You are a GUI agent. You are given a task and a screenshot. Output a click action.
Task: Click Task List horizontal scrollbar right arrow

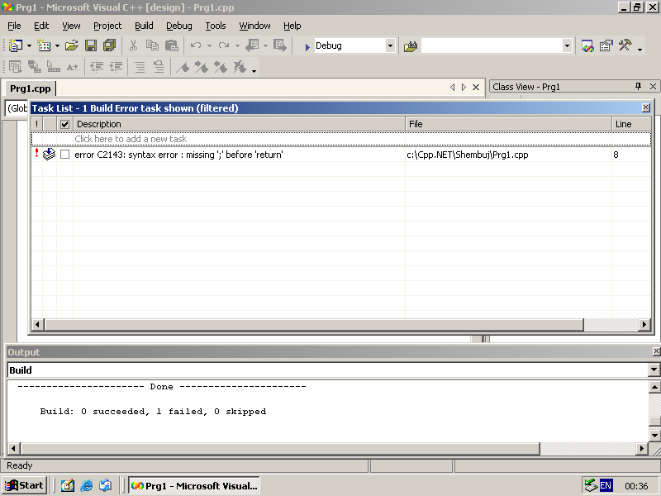[x=644, y=324]
